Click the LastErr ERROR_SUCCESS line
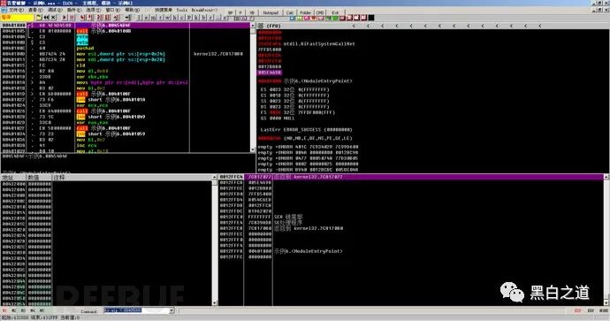The height and width of the screenshot is (321, 610). pyautogui.click(x=306, y=130)
